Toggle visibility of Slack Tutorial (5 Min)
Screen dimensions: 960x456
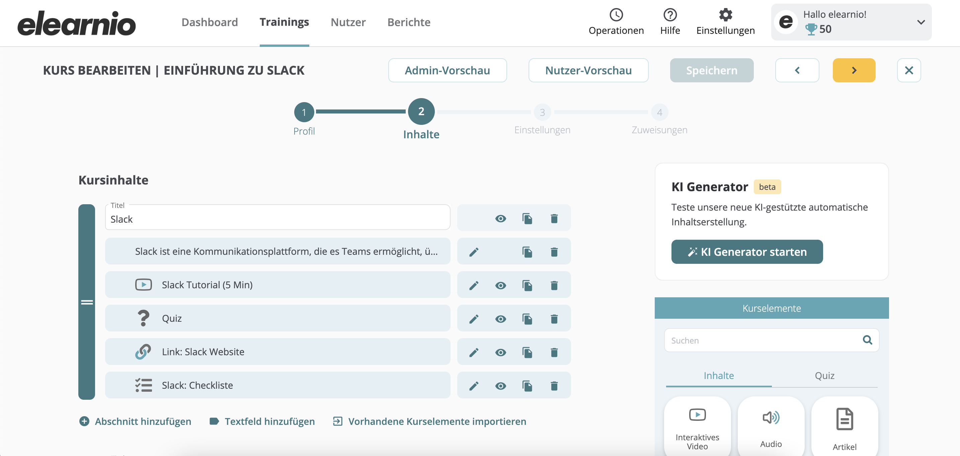pyautogui.click(x=500, y=286)
